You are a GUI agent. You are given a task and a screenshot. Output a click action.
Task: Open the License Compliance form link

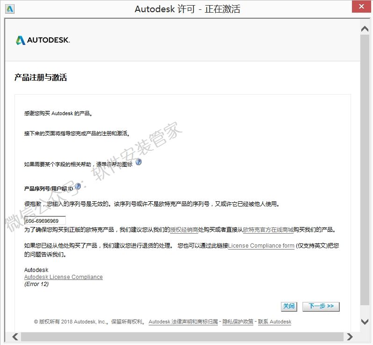click(x=261, y=246)
